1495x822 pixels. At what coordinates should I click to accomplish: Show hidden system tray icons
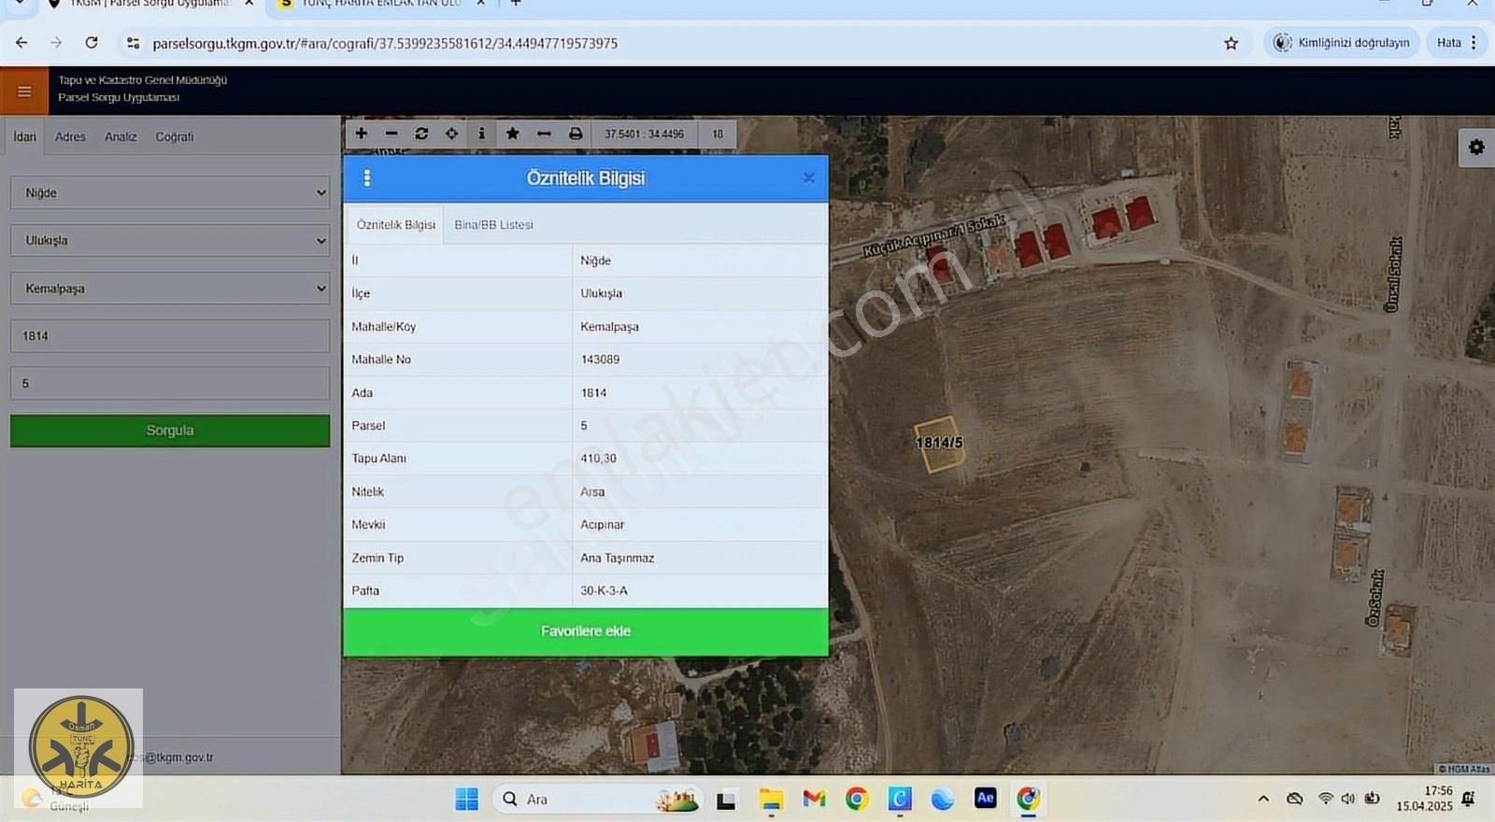click(x=1263, y=799)
